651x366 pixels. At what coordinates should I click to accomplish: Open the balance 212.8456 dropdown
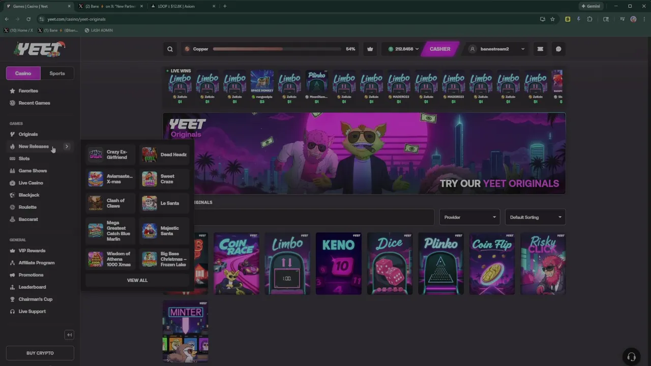[403, 49]
